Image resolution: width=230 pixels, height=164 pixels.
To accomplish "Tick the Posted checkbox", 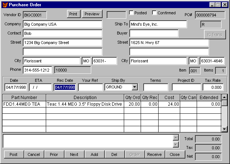I will point(131,13).
